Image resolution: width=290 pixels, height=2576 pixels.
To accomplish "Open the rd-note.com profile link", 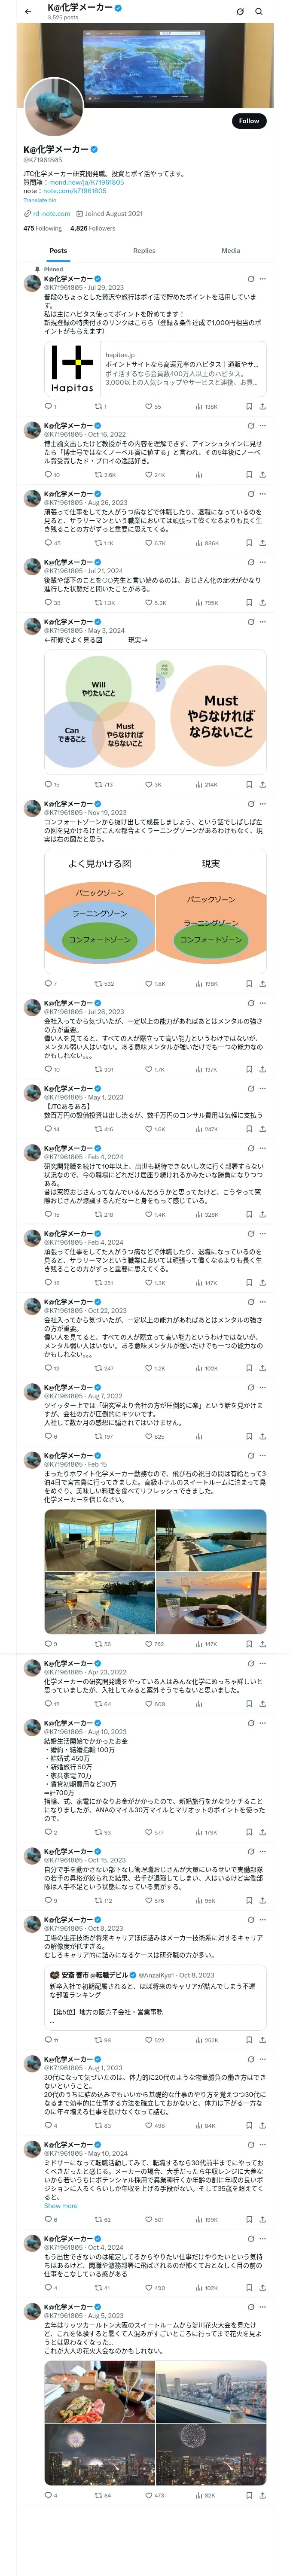I will pyautogui.click(x=51, y=214).
